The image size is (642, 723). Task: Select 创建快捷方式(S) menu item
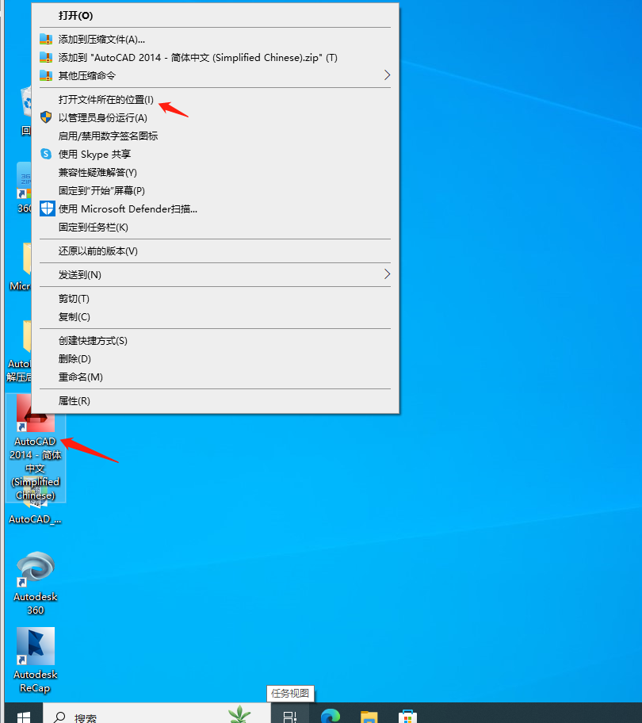coord(93,341)
